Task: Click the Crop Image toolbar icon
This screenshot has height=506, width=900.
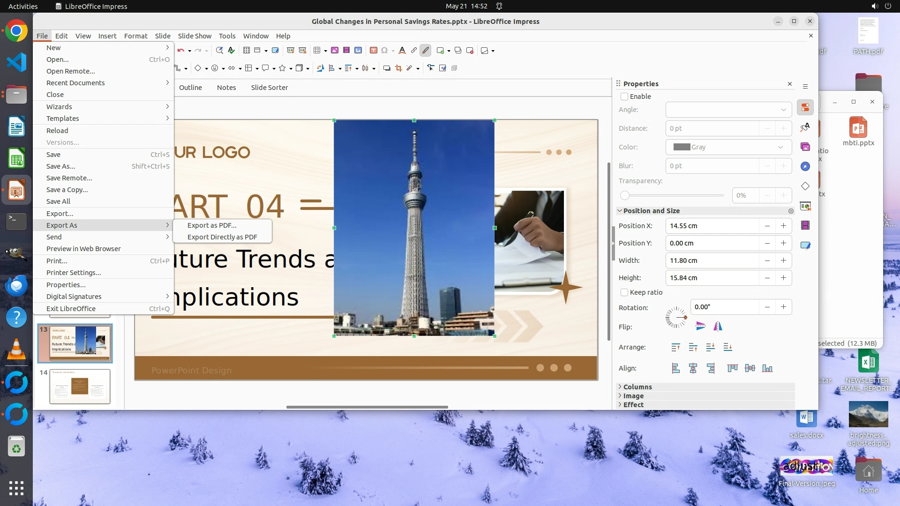Action: point(398,68)
